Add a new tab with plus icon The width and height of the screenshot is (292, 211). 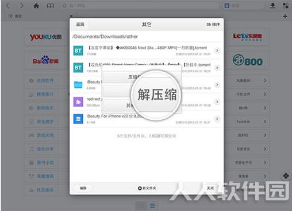coord(285,16)
